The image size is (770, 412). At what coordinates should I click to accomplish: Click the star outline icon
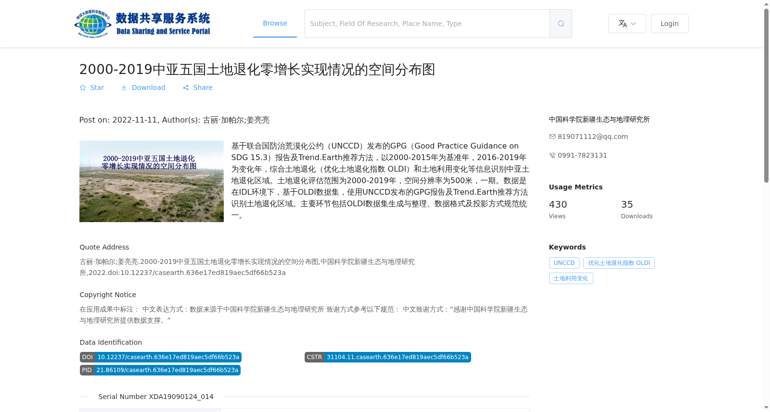(83, 87)
